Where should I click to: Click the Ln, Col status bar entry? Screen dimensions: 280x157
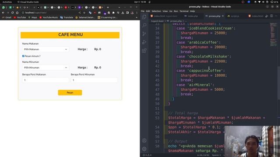coord(203,155)
